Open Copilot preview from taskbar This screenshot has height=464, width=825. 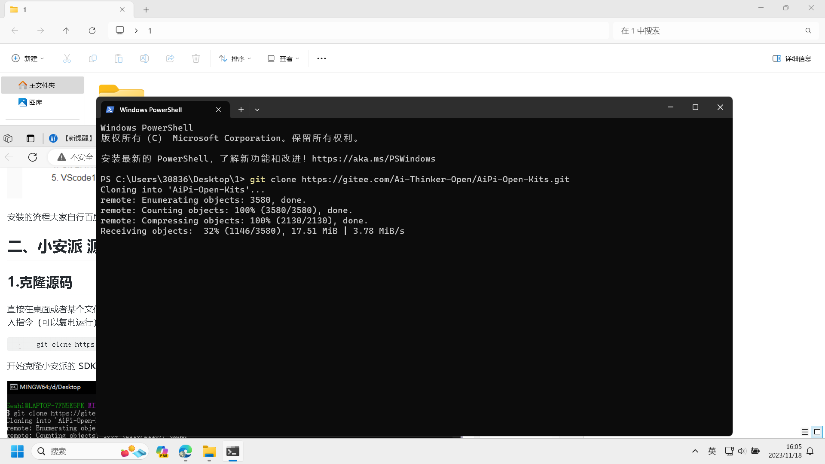point(162,452)
